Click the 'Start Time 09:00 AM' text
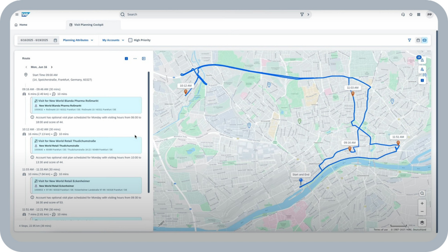 tap(45, 75)
